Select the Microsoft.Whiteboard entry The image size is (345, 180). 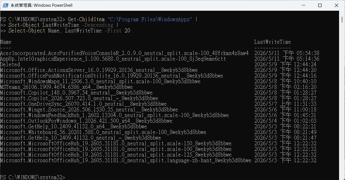click(103, 132)
